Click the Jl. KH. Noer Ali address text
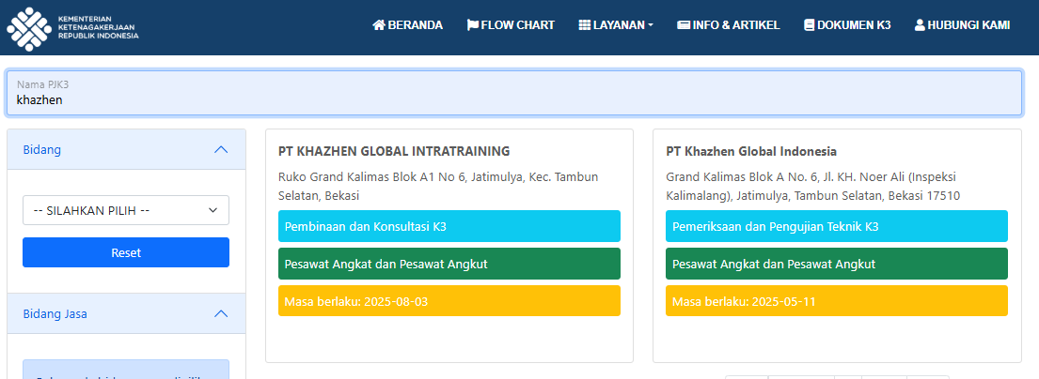1039x379 pixels. pyautogui.click(x=813, y=187)
